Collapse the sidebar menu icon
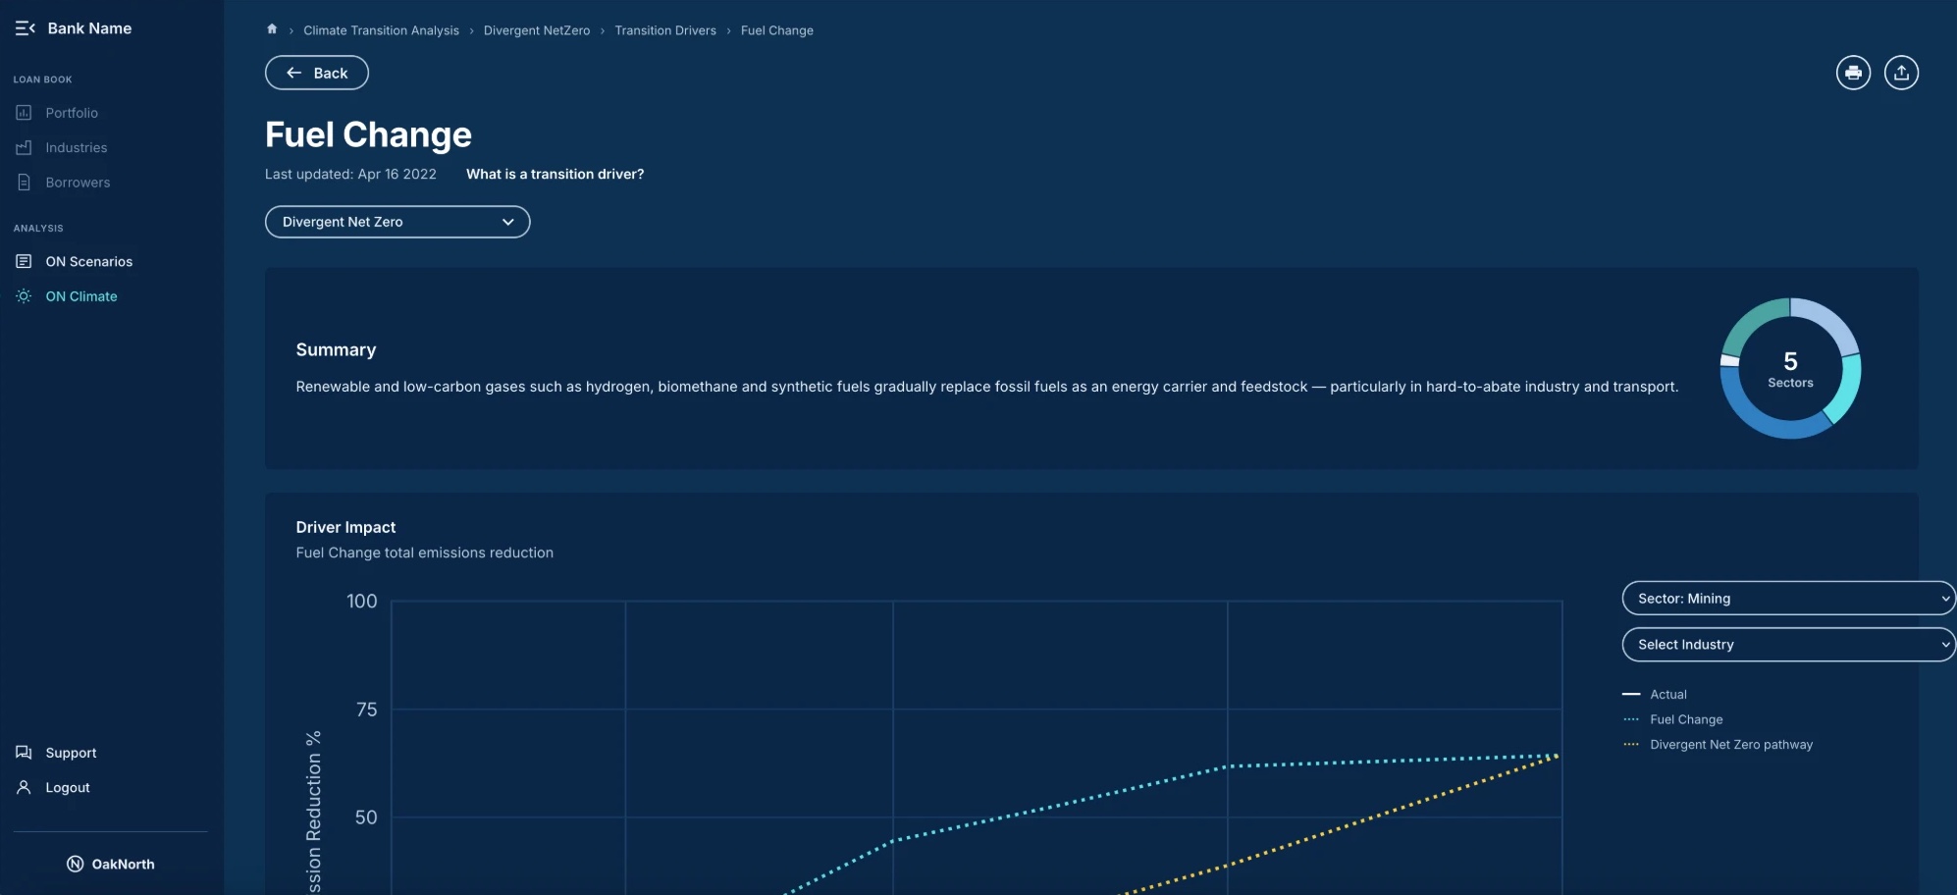The image size is (1957, 895). click(26, 28)
